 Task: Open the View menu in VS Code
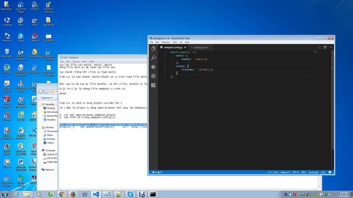(x=175, y=42)
